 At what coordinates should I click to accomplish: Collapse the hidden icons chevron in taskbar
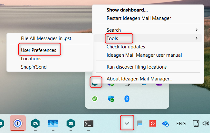[x=127, y=123]
